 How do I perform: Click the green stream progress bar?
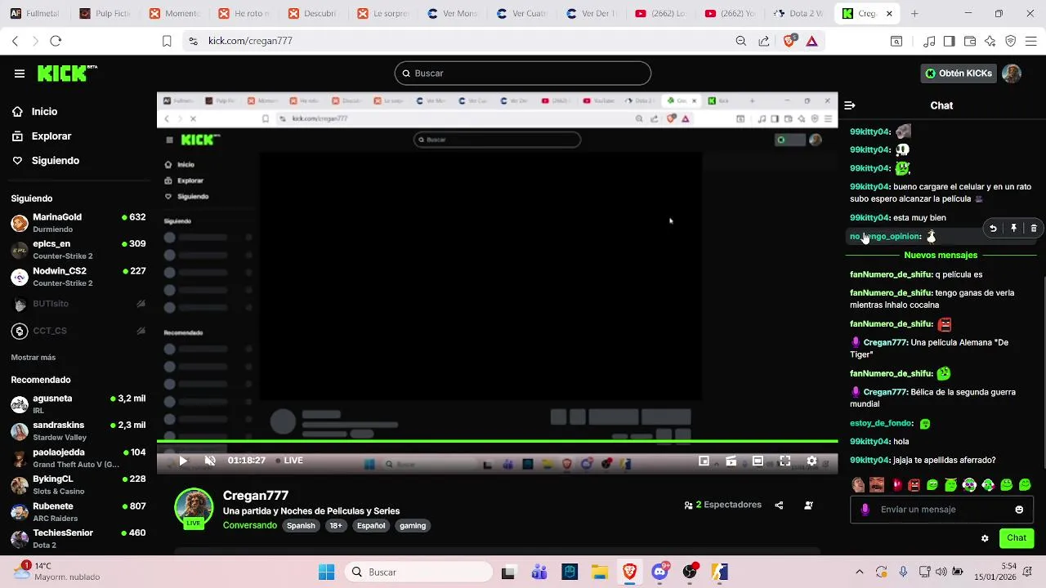click(497, 442)
